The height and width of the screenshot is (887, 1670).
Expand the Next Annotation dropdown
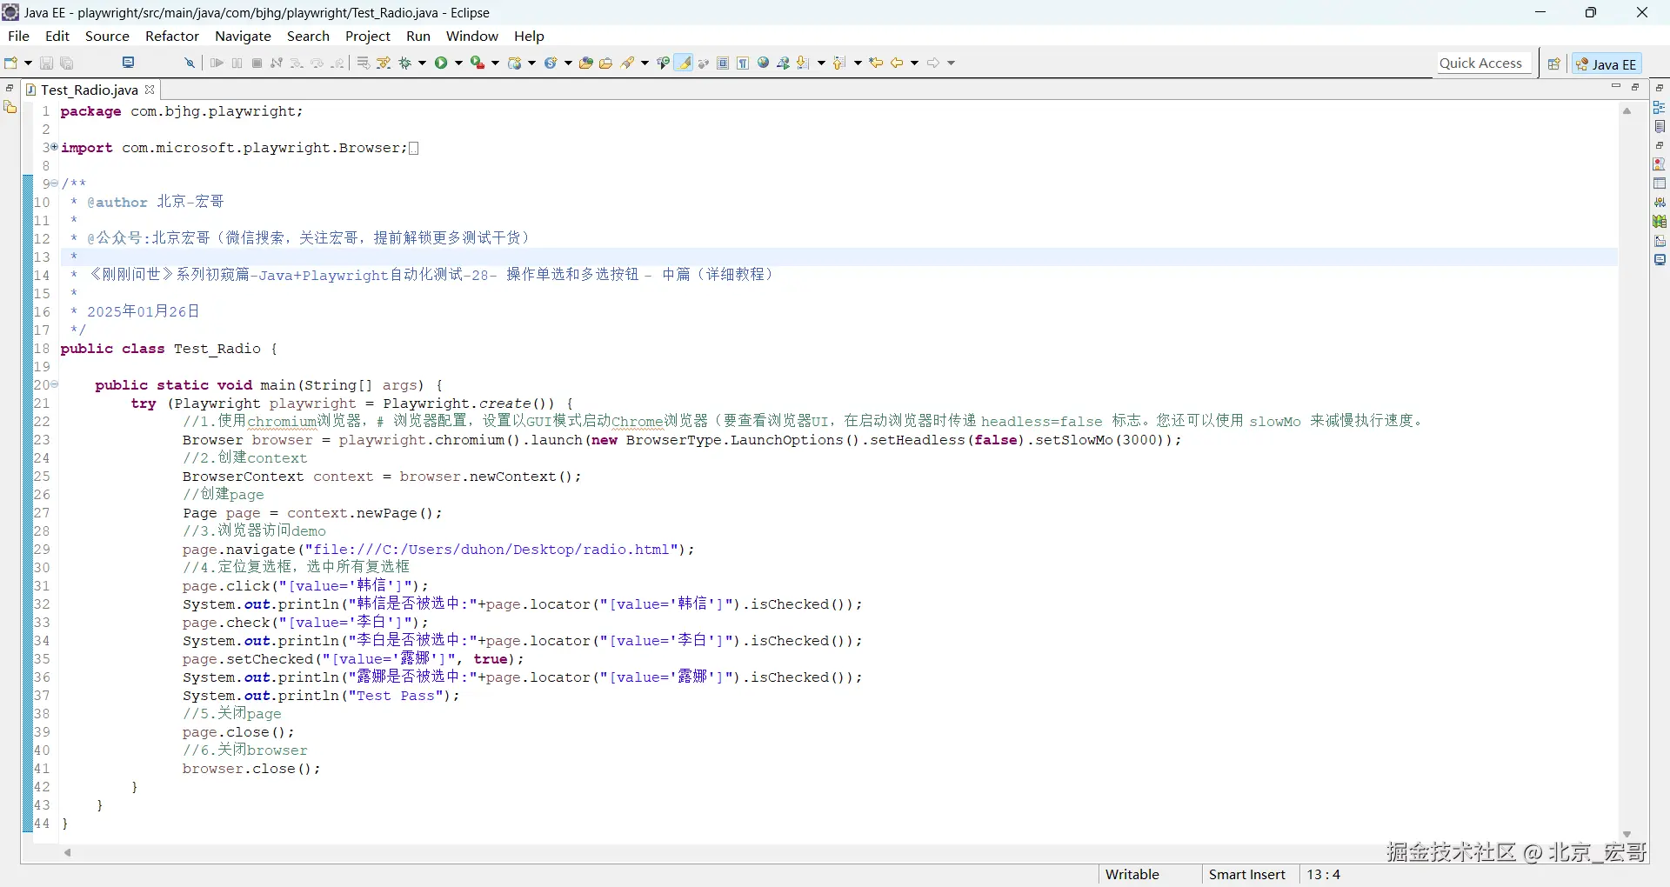(821, 63)
